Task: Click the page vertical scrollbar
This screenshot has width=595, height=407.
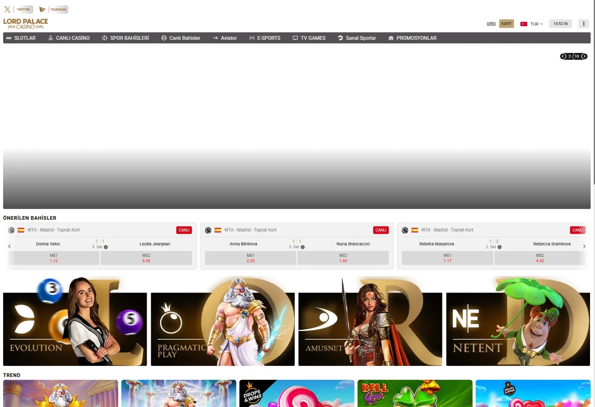Action: (594, 93)
